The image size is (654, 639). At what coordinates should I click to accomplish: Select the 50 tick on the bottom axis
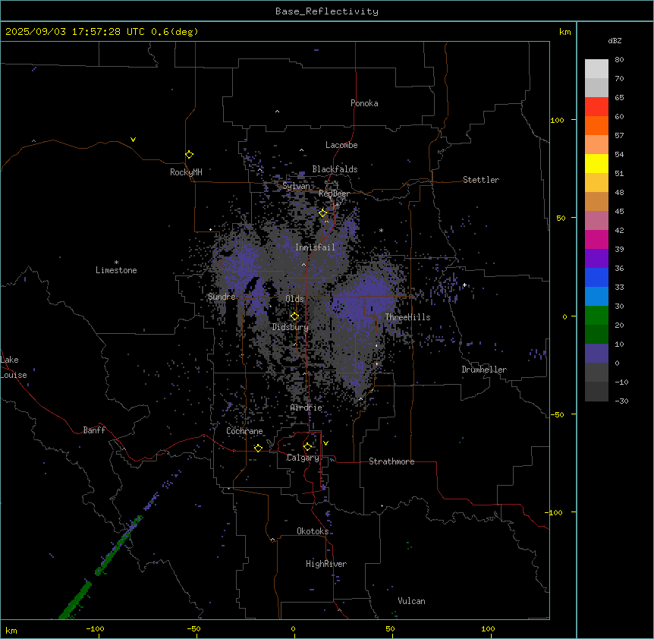coord(391,628)
